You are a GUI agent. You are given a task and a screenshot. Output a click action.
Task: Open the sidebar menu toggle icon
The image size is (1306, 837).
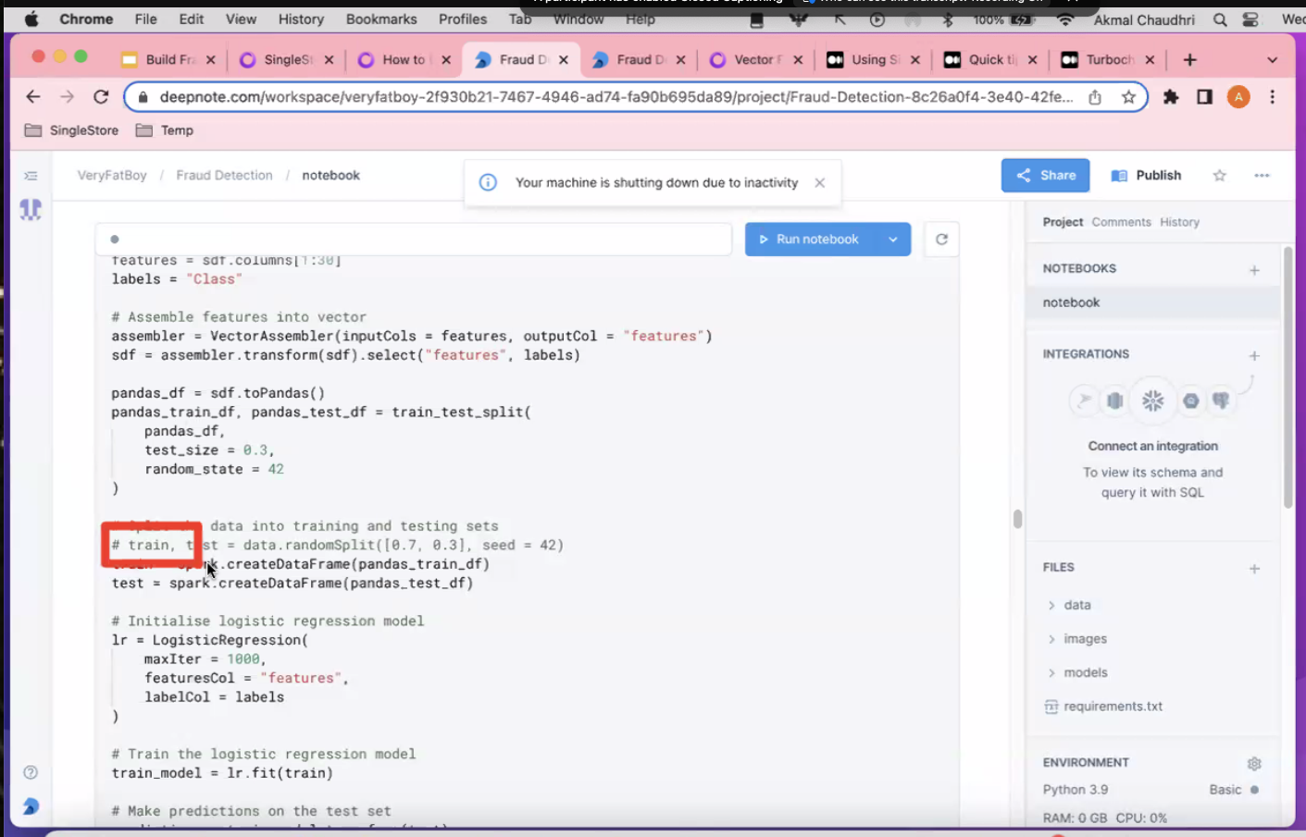coord(31,176)
